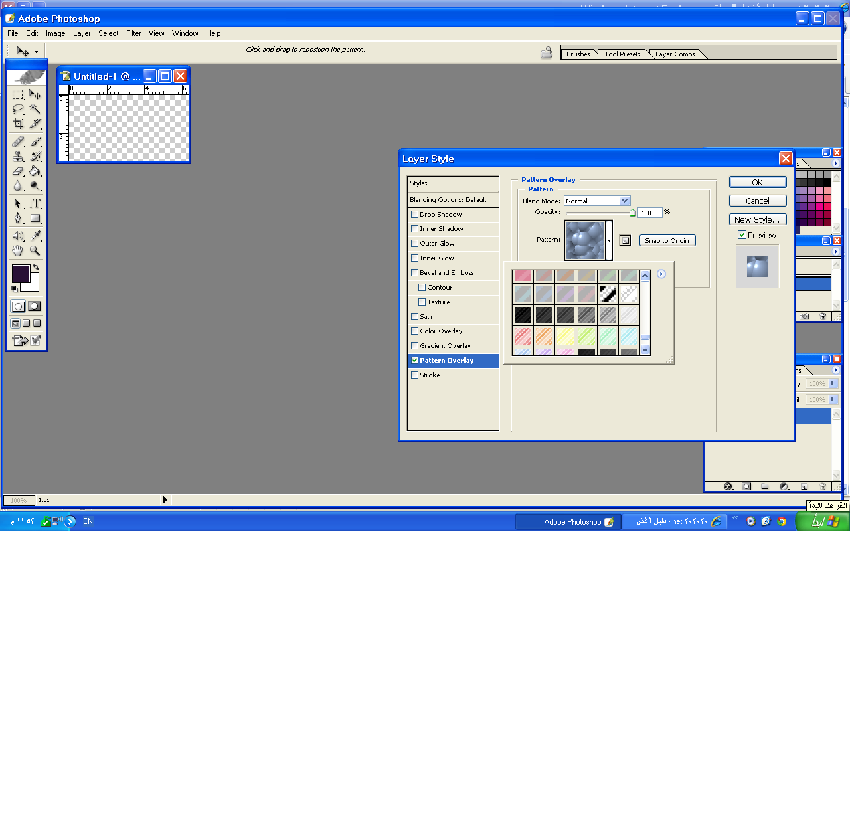Screen dimensions: 850x815
Task: Select the Magic Wand tool
Action: coord(35,109)
